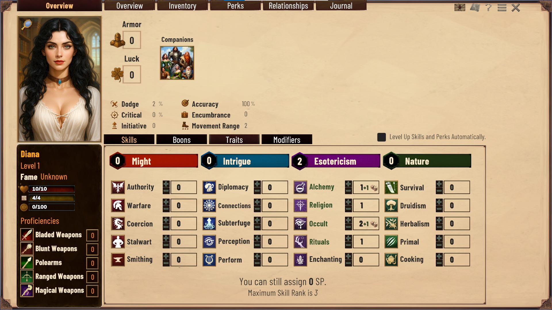The height and width of the screenshot is (310, 552).
Task: Increase Authority skill with plus button
Action: [x=166, y=184]
